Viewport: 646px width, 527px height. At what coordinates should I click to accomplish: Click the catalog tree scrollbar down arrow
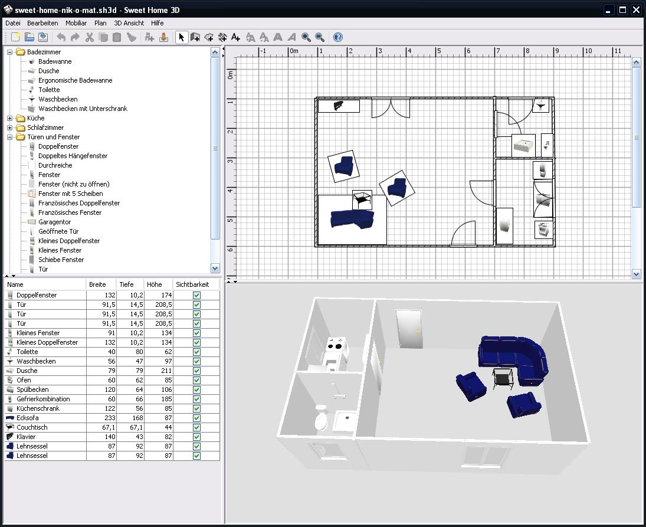tap(215, 268)
